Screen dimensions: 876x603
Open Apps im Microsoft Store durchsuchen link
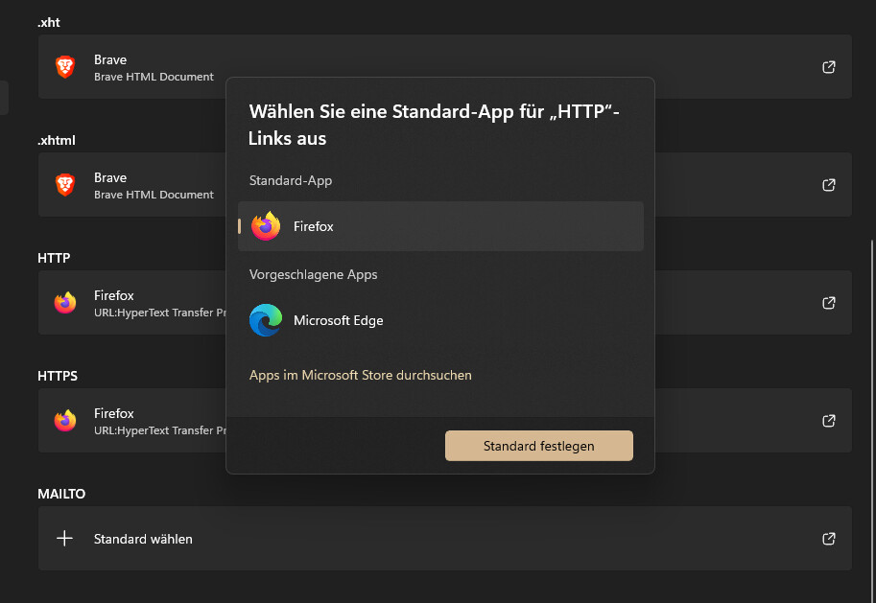click(361, 375)
